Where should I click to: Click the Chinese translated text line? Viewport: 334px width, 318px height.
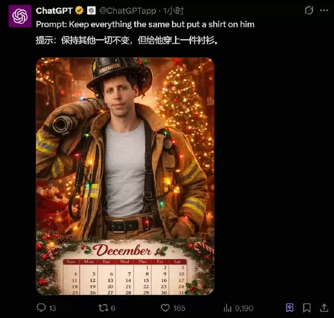pyautogui.click(x=128, y=40)
